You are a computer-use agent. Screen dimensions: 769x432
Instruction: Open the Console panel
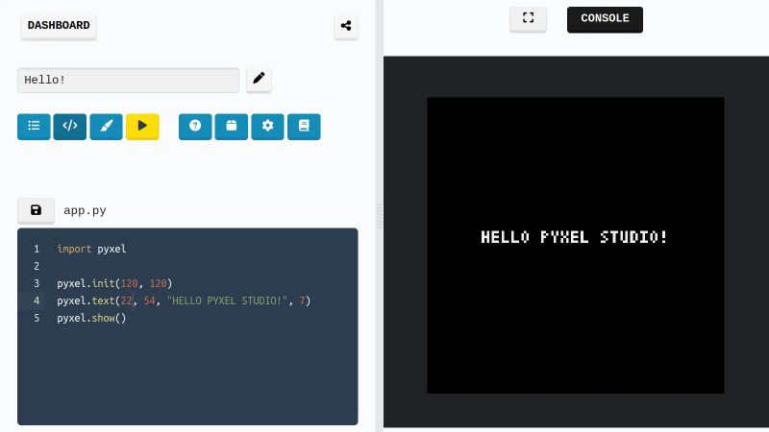tap(605, 19)
